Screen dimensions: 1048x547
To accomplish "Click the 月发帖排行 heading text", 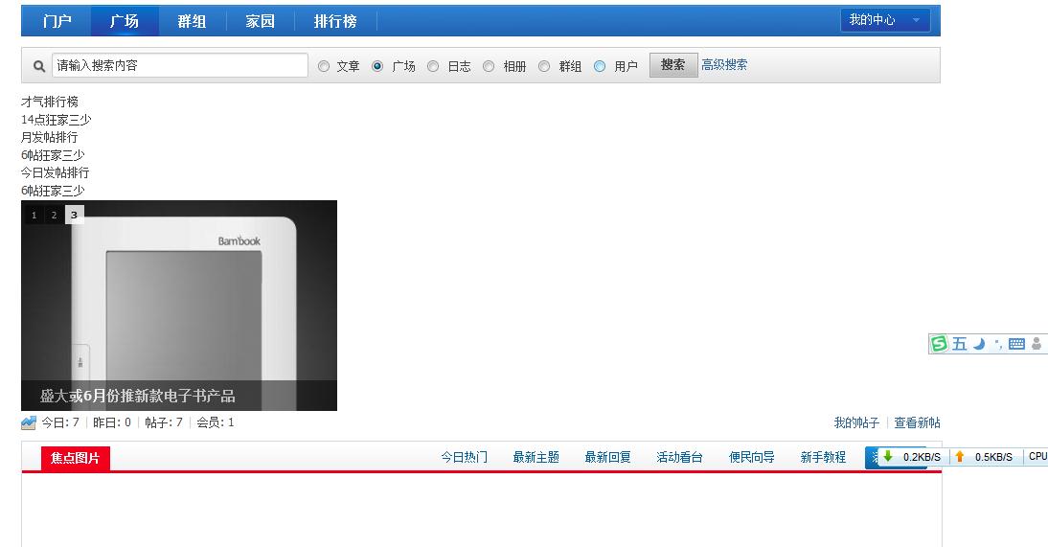I will 50,137.
